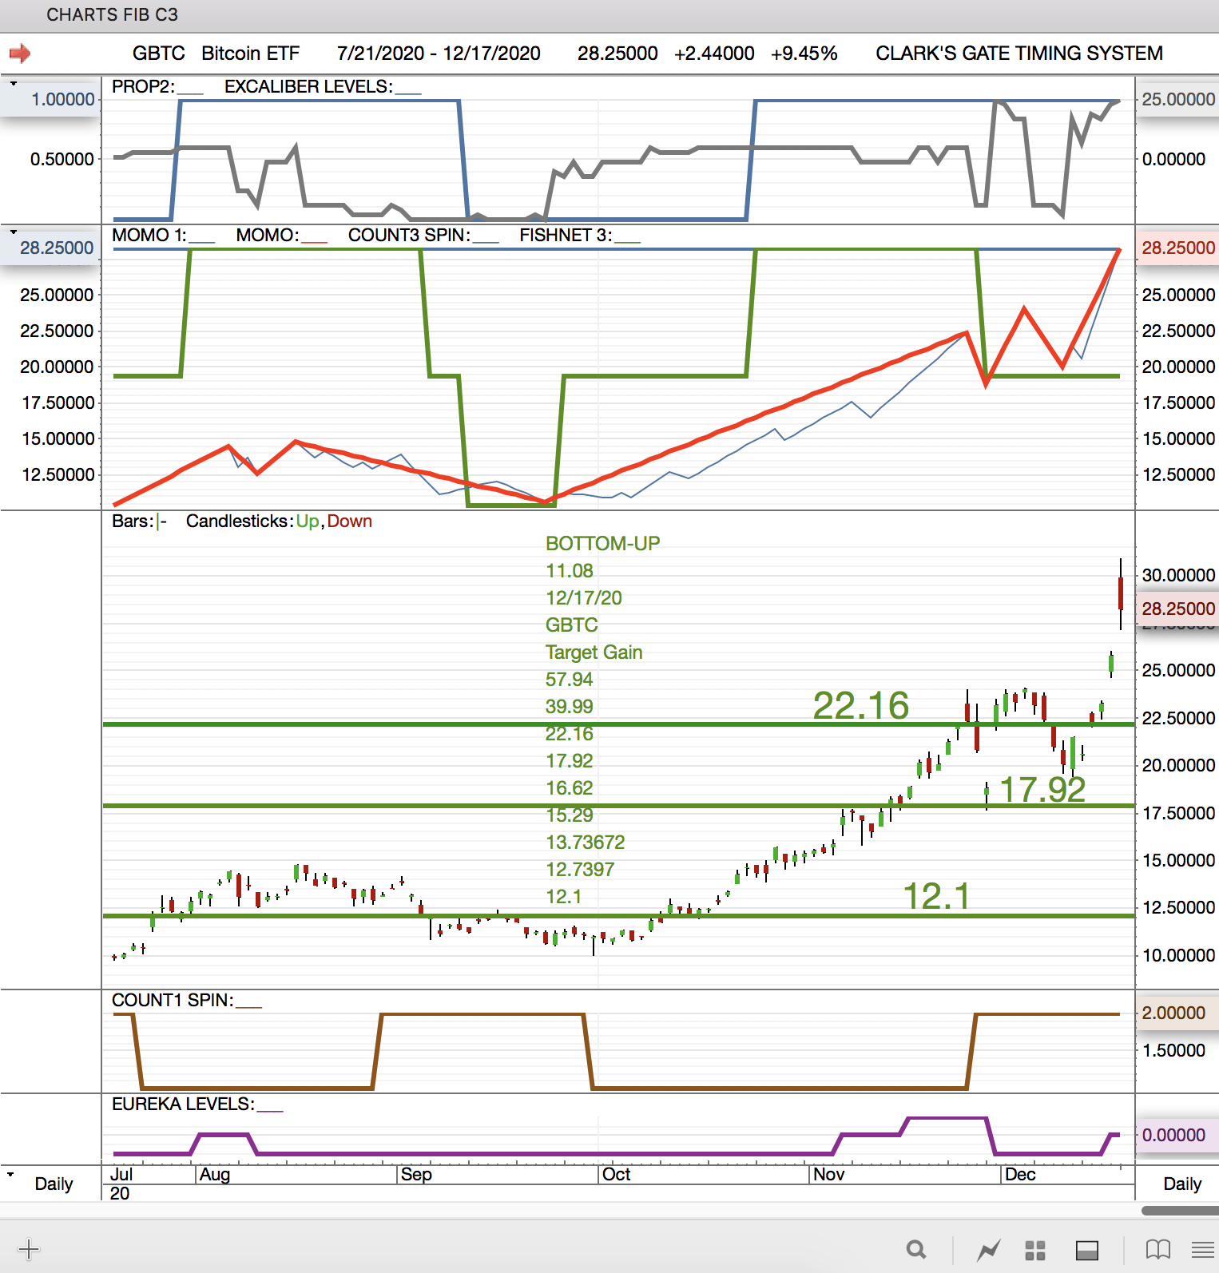
Task: Click the blue 28.25000 tag on left axis
Action: click(x=51, y=248)
